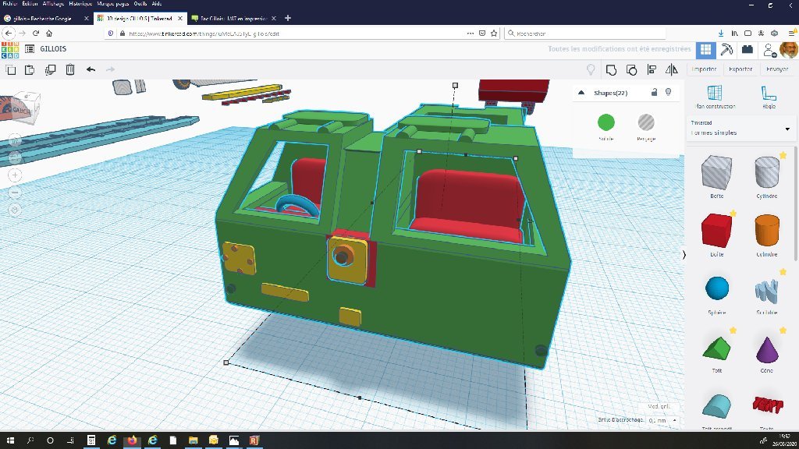Switch to the Bricks view
This screenshot has width=799, height=449.
(747, 49)
